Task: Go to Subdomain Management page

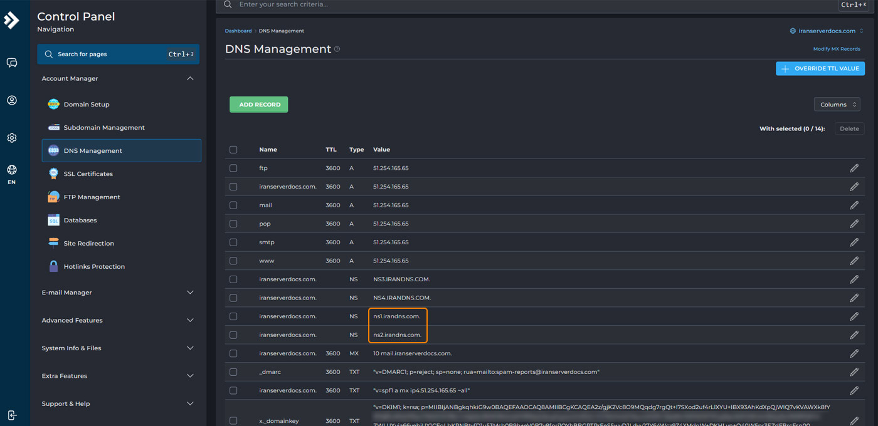Action: pos(103,127)
